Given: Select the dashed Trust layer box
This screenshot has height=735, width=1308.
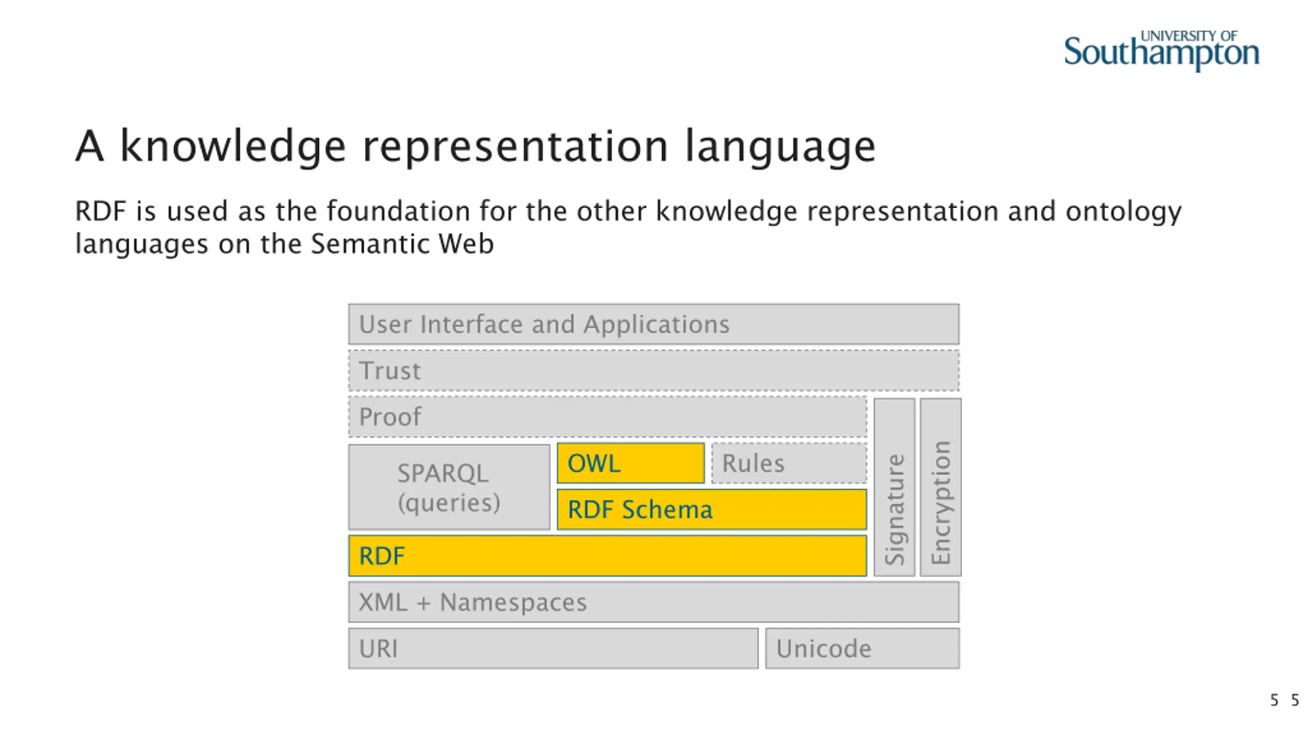Looking at the screenshot, I should (x=653, y=371).
